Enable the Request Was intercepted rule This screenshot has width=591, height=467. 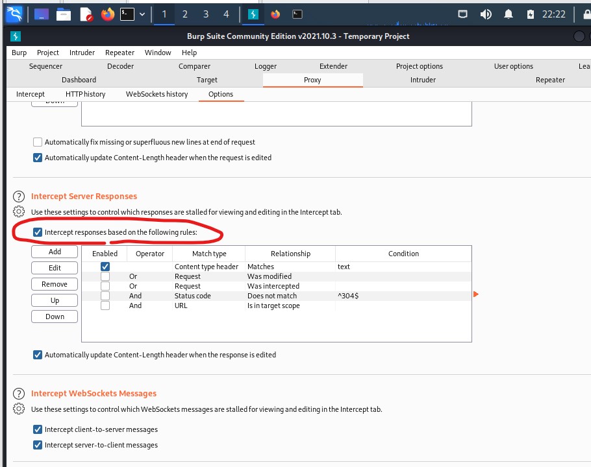[105, 286]
